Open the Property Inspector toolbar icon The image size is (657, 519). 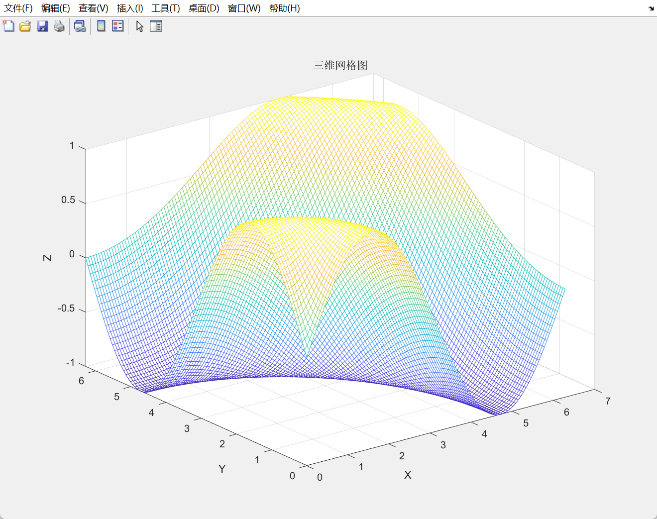click(x=156, y=26)
